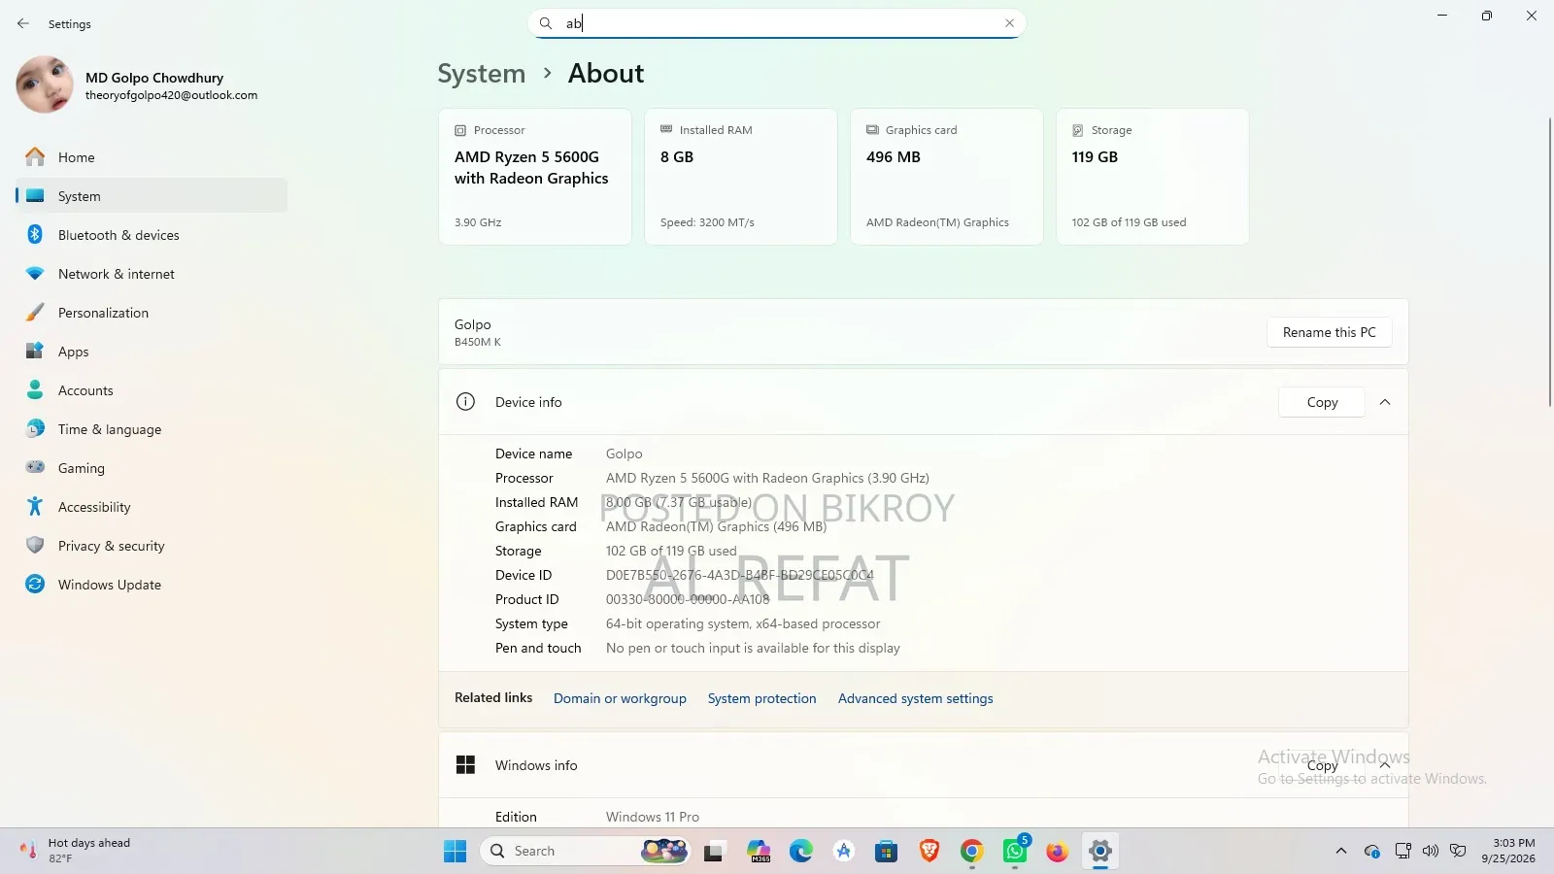Clear the search box with X icon
1554x874 pixels.
(1009, 23)
